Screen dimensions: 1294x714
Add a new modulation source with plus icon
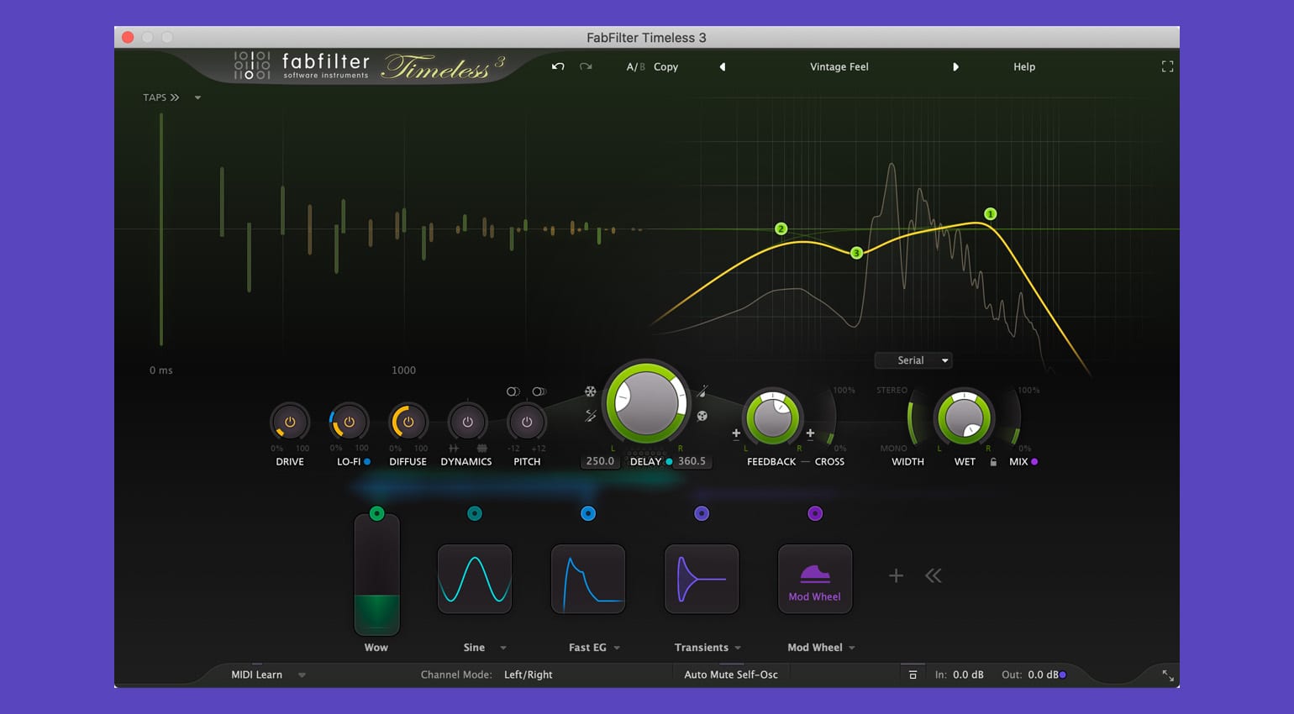896,576
